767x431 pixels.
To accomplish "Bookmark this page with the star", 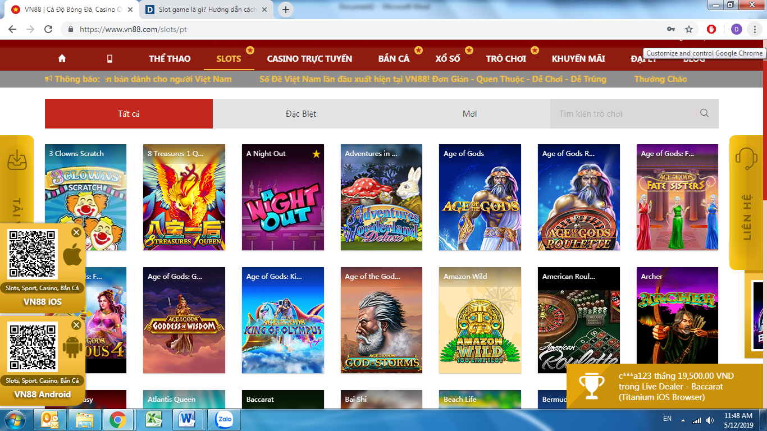I will click(689, 29).
